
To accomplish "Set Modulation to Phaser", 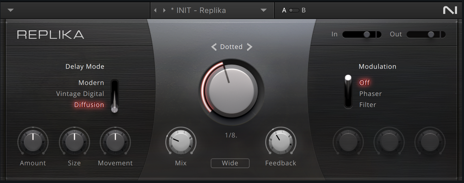I will [370, 94].
